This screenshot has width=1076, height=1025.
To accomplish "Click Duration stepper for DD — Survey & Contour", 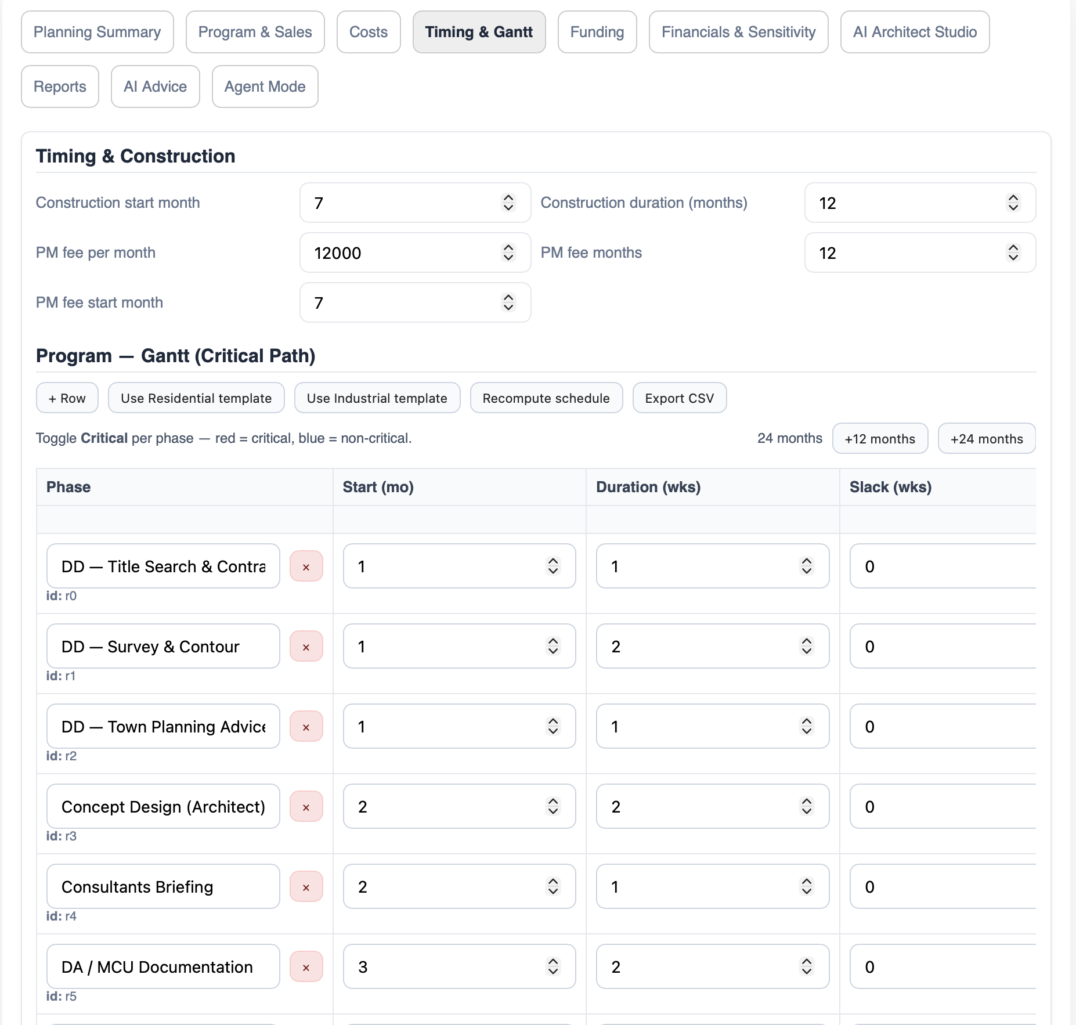I will [x=807, y=646].
